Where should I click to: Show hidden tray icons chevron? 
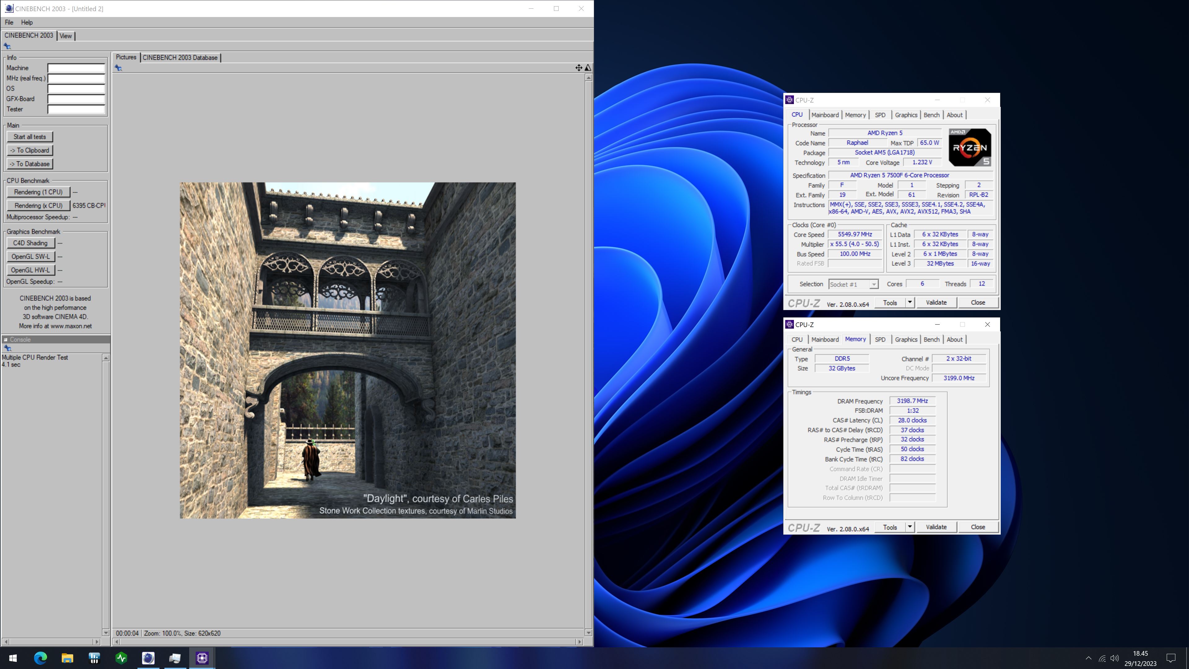point(1088,658)
